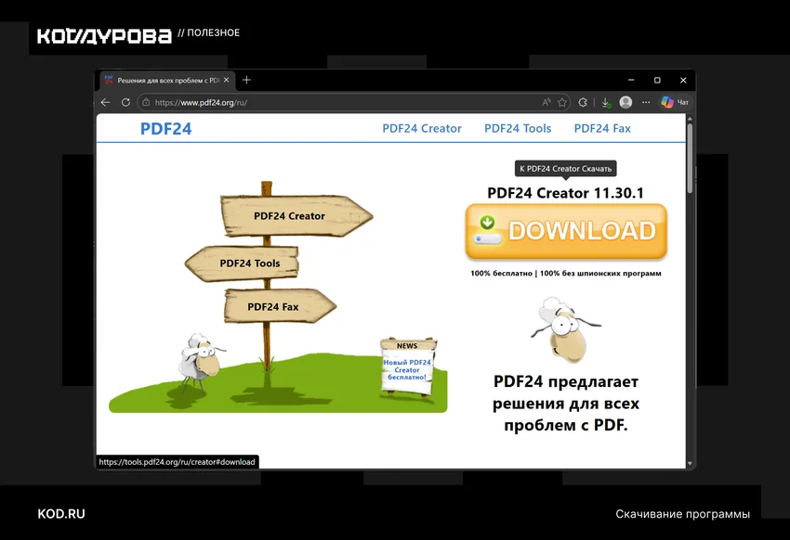Click the sheep head image under download
The image size is (790, 540).
(x=564, y=329)
